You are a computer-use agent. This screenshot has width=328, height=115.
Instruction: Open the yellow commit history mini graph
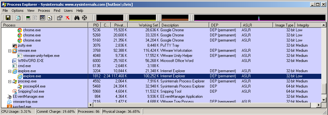(142, 18)
